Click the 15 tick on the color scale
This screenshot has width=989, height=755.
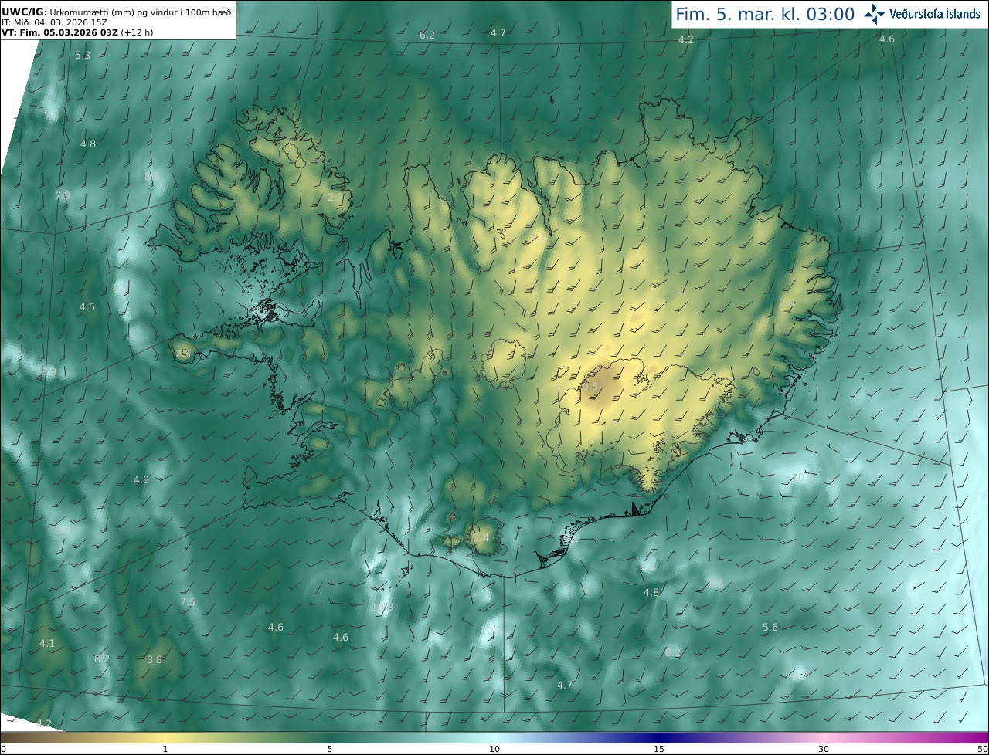pyautogui.click(x=659, y=749)
